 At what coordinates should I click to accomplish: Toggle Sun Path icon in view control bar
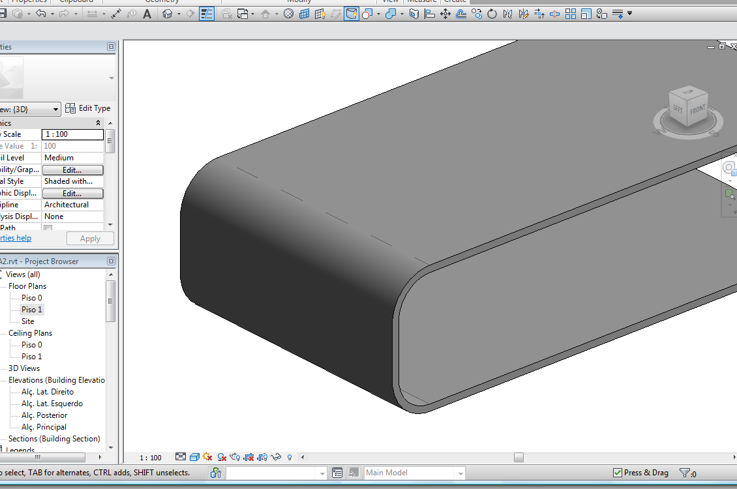tap(207, 457)
